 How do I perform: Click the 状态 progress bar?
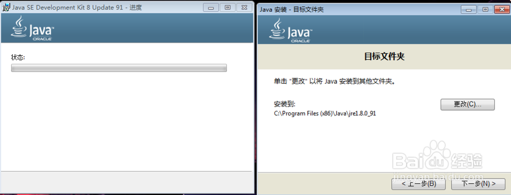pos(119,68)
